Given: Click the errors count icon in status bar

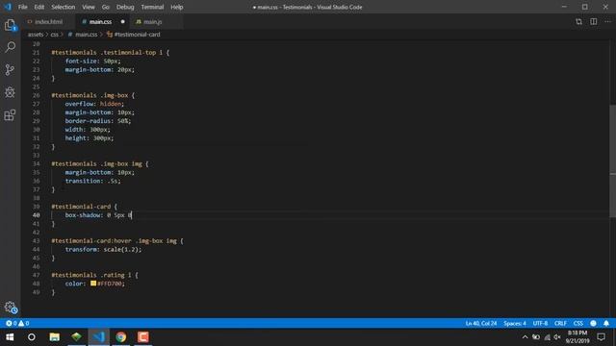Looking at the screenshot, I should [9, 323].
